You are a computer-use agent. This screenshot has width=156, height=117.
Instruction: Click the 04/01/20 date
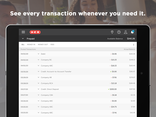pyautogui.click(x=24, y=66)
